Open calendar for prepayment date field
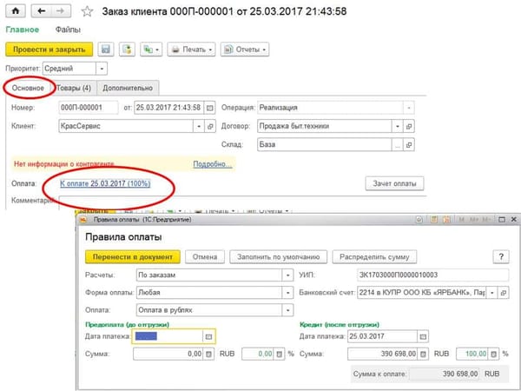Screen dimensions: 521x391 click(x=208, y=335)
